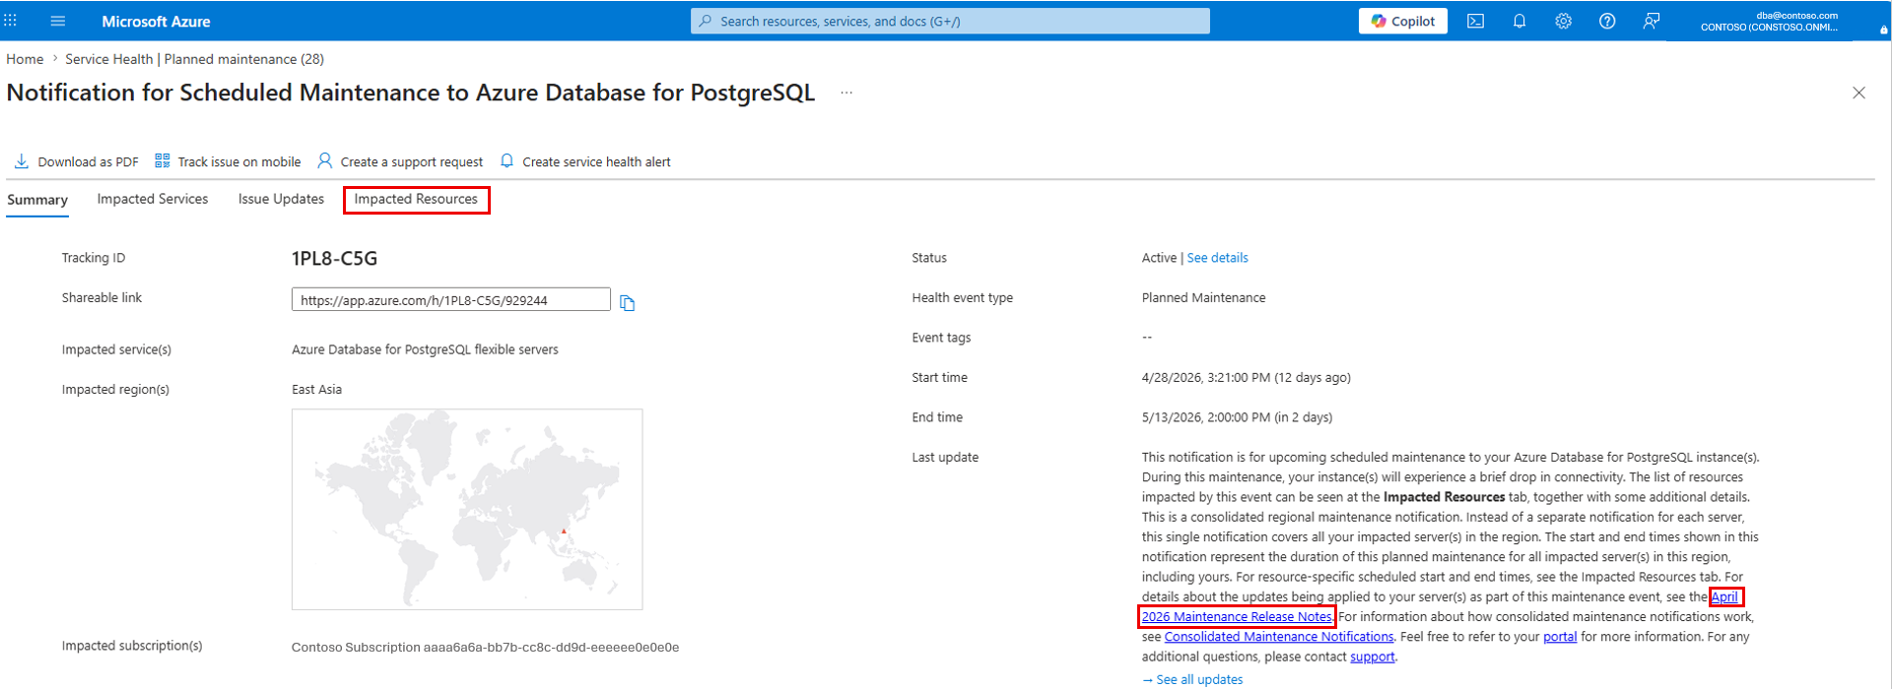Close the notification pane
Viewport: 1892px width, 689px height.
click(x=1858, y=93)
